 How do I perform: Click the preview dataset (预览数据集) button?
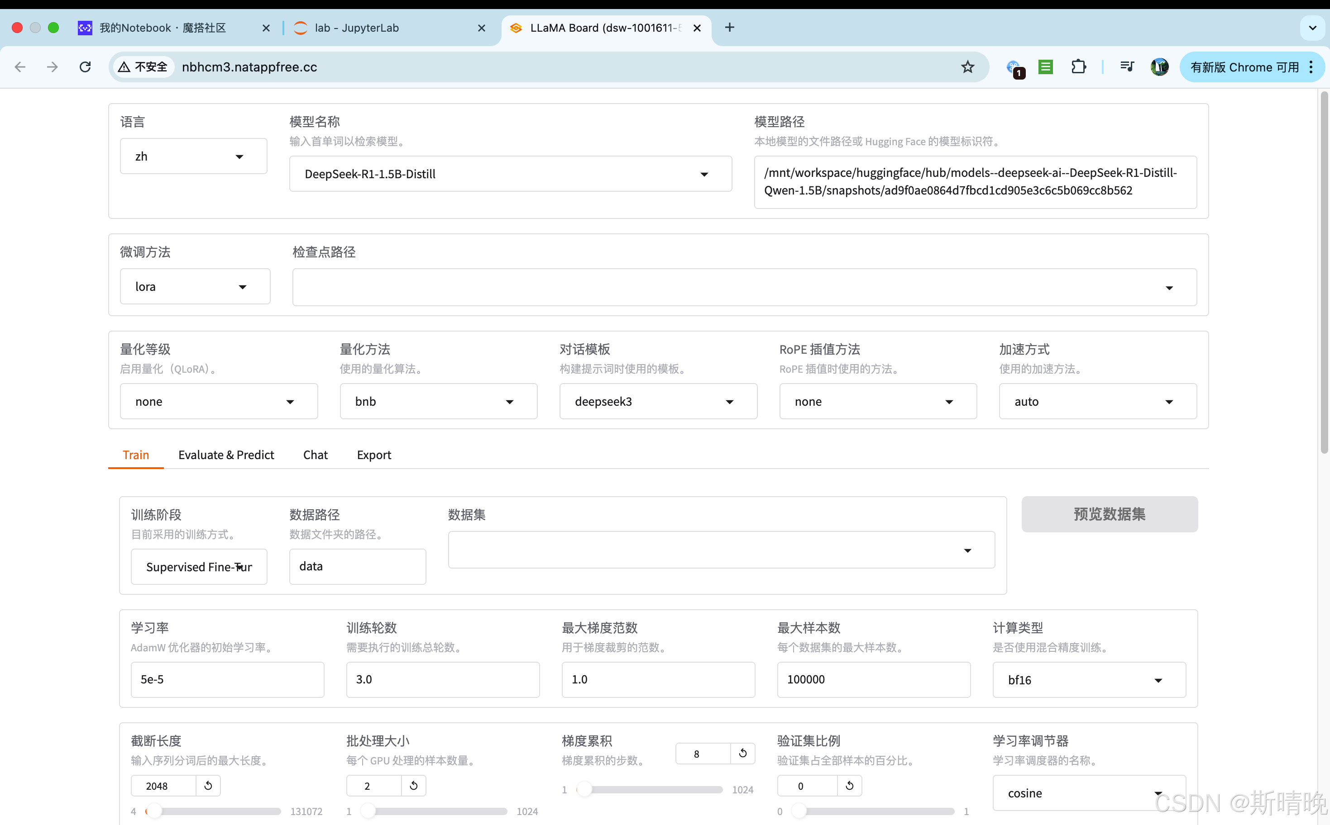(1110, 514)
